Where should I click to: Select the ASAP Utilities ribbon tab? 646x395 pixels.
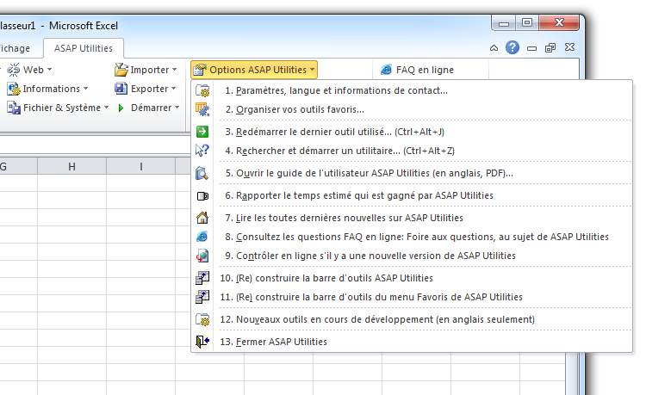pos(84,48)
